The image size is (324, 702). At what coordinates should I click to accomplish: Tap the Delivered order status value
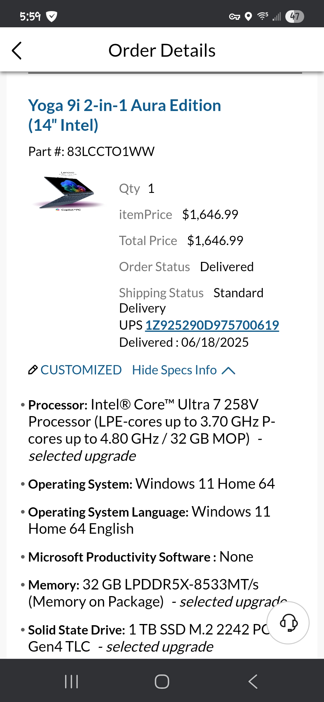point(227,267)
